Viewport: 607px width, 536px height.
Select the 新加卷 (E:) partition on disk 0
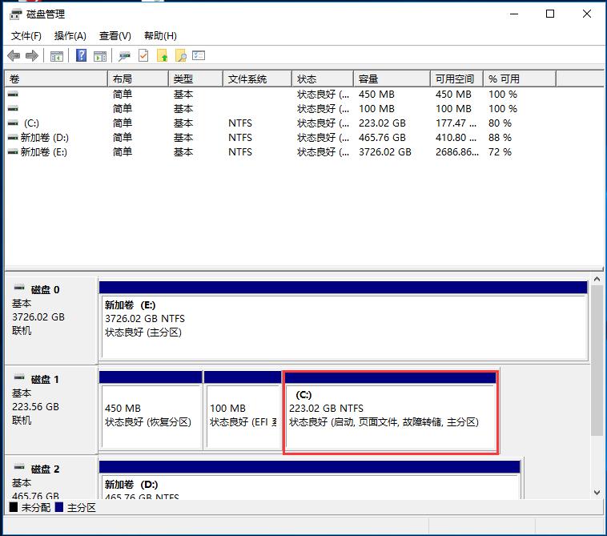coord(344,320)
